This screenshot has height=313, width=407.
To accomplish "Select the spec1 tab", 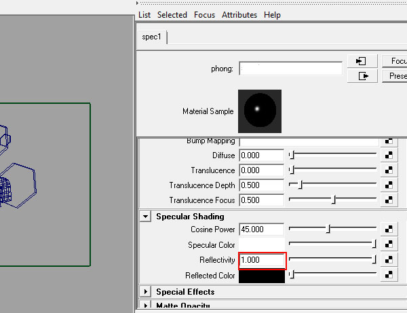I will (151, 37).
